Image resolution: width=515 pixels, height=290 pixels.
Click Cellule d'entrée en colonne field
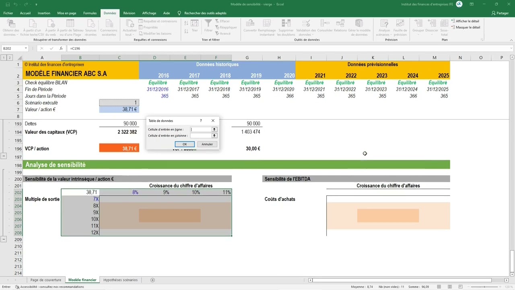[x=201, y=136]
